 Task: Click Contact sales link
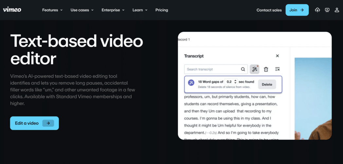269,10
